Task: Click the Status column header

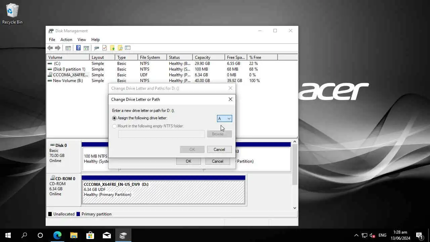Action: (180, 57)
